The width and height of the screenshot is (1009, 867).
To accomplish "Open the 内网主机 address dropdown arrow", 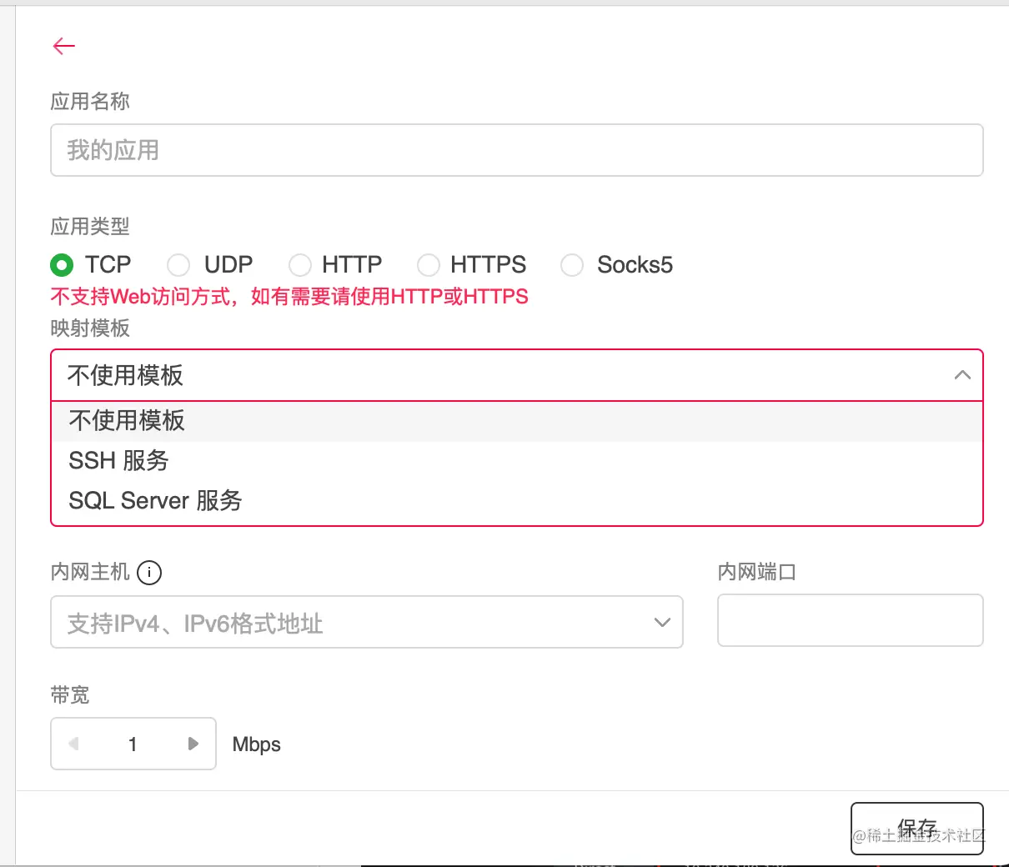I will tap(662, 623).
